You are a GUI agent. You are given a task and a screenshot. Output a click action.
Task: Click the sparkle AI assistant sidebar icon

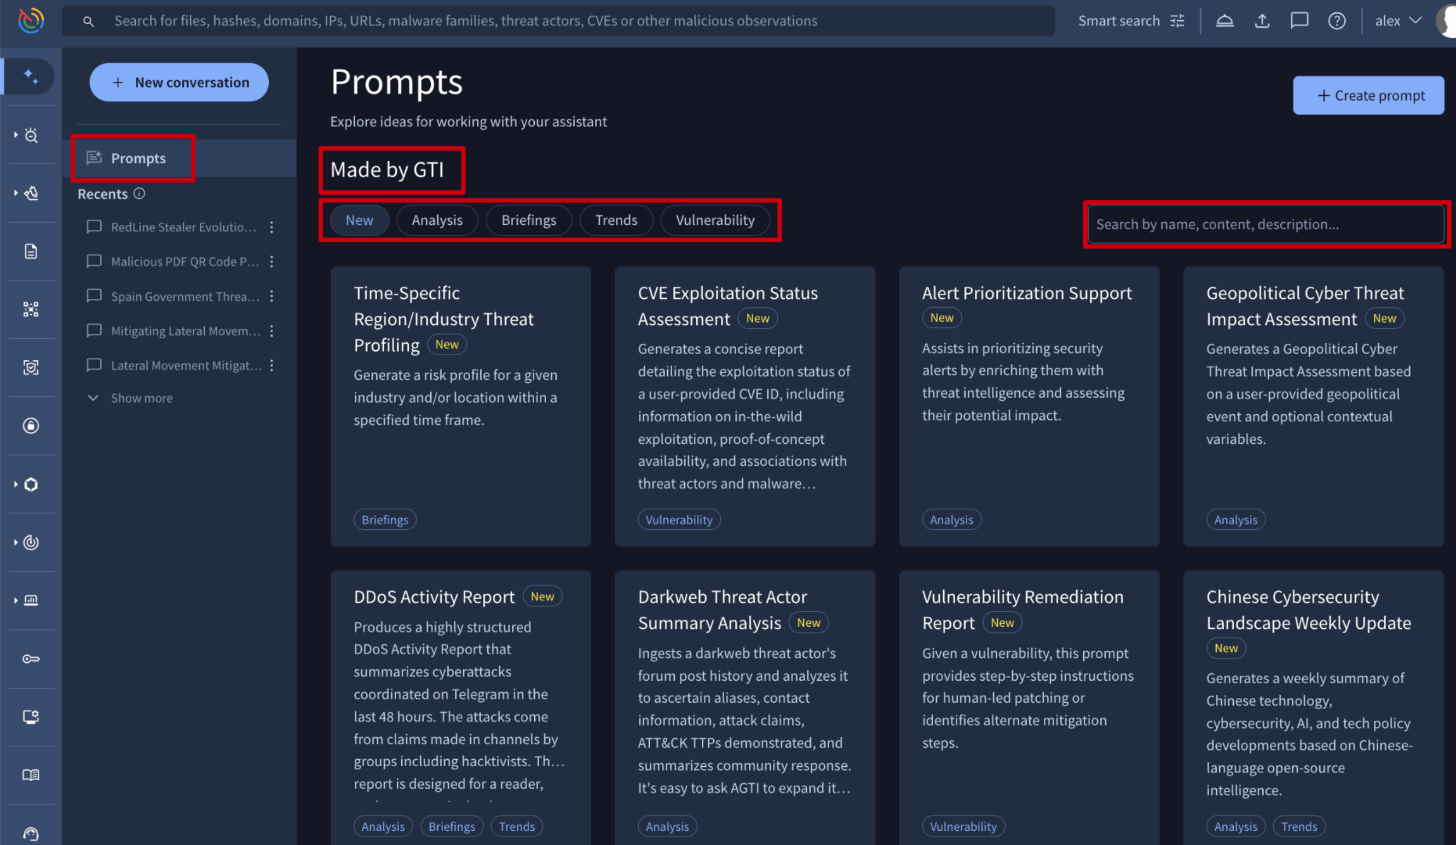pyautogui.click(x=30, y=76)
